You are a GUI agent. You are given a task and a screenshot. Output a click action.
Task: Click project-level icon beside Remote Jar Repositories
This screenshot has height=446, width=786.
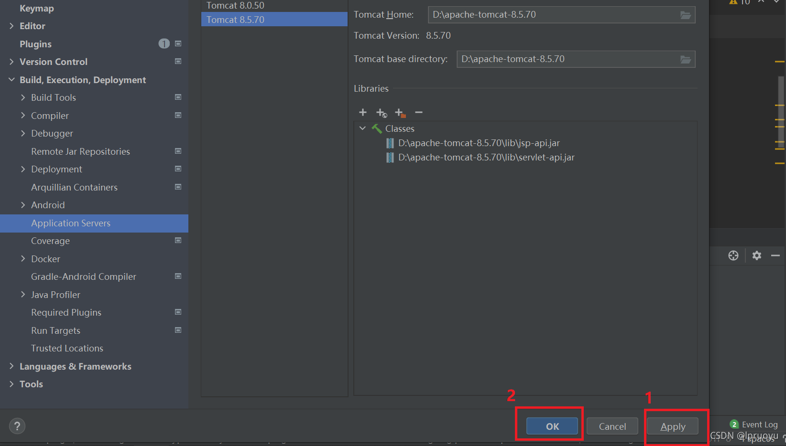coord(178,151)
